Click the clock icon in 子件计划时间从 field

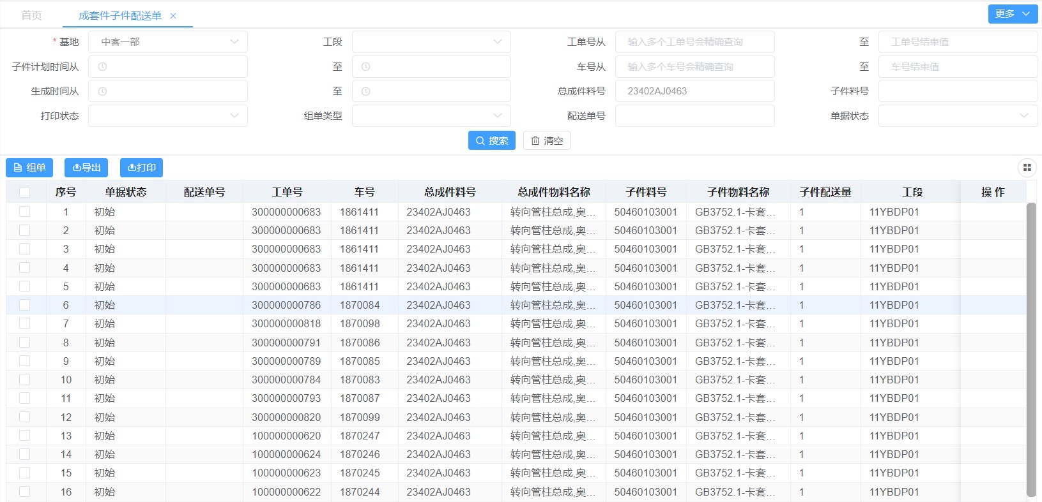click(x=102, y=66)
